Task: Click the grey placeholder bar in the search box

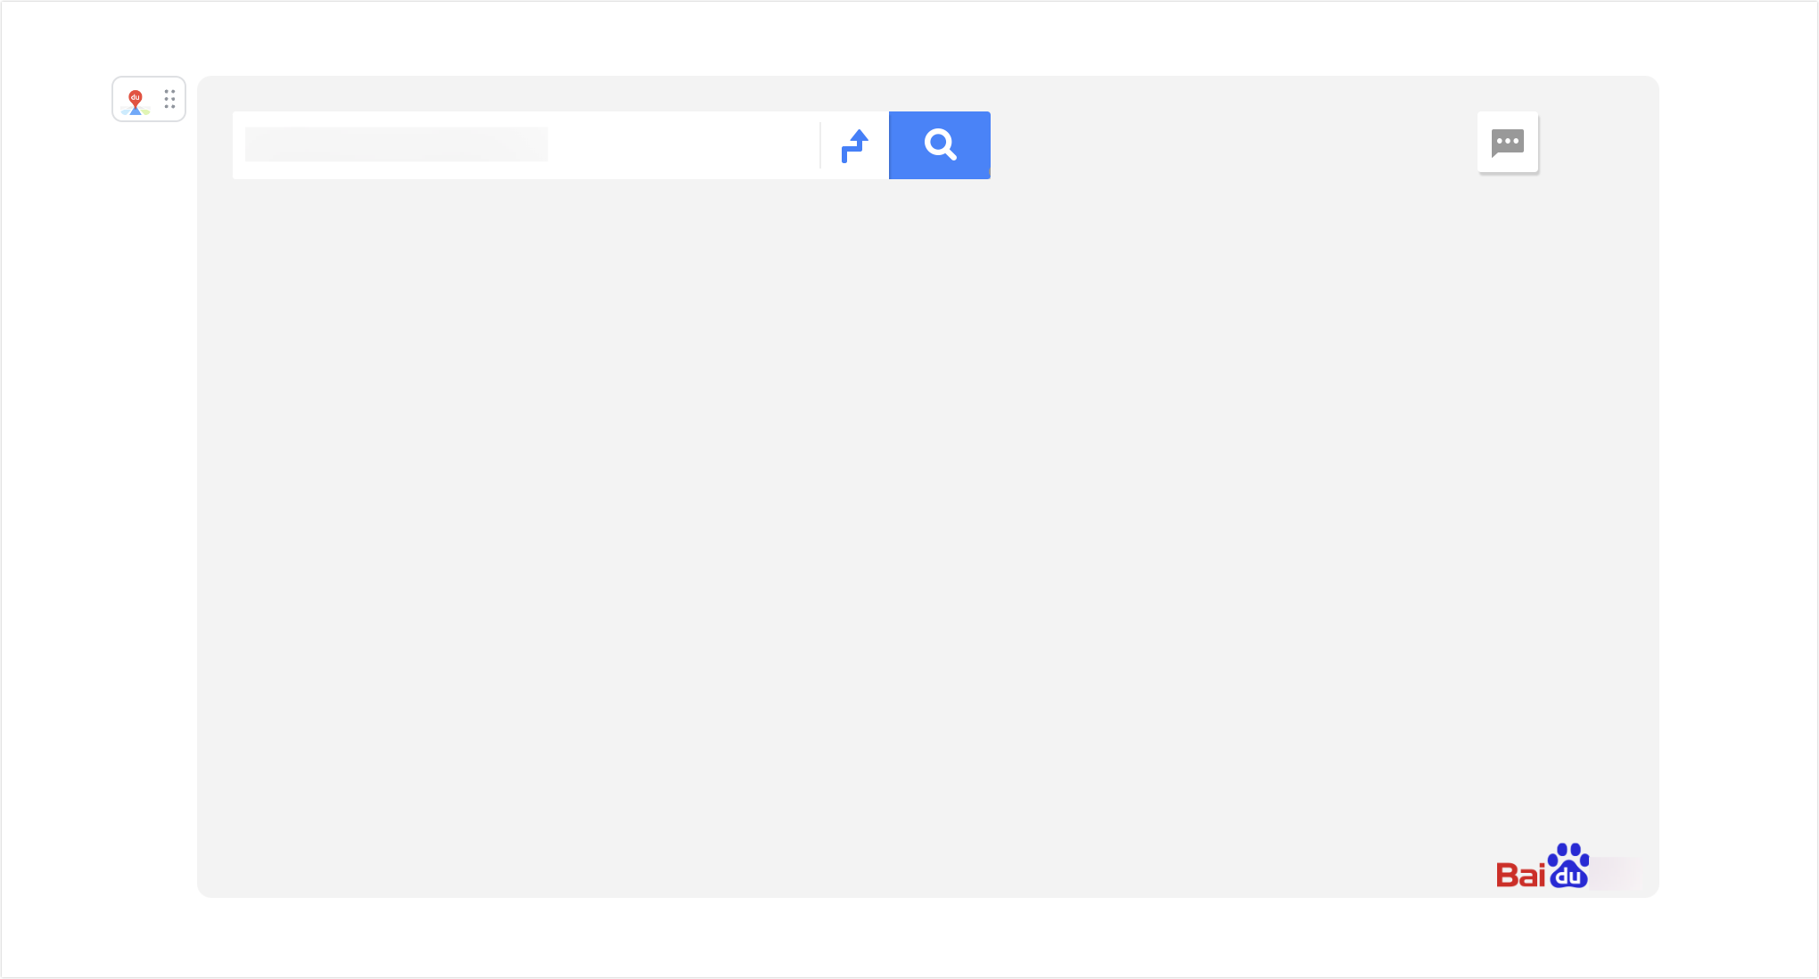Action: [397, 144]
